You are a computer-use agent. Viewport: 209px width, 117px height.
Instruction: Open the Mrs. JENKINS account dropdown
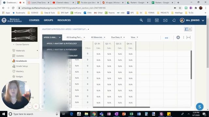click(192, 20)
